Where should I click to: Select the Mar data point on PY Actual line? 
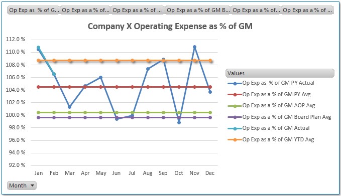pyautogui.click(x=70, y=107)
